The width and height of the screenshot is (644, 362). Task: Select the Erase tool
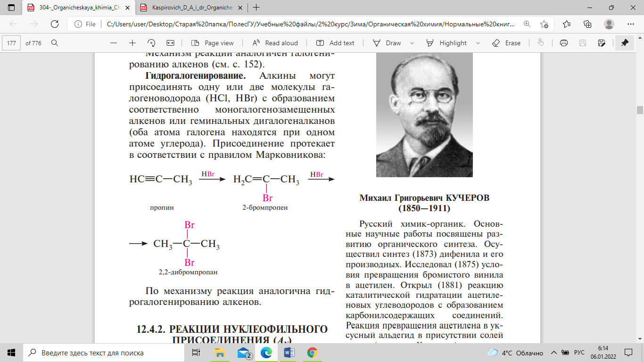(x=506, y=43)
